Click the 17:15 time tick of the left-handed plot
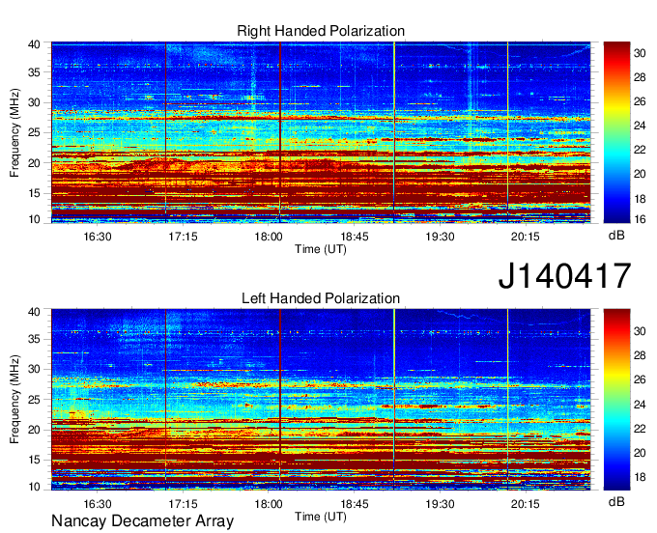The height and width of the screenshot is (533, 657). (x=183, y=504)
